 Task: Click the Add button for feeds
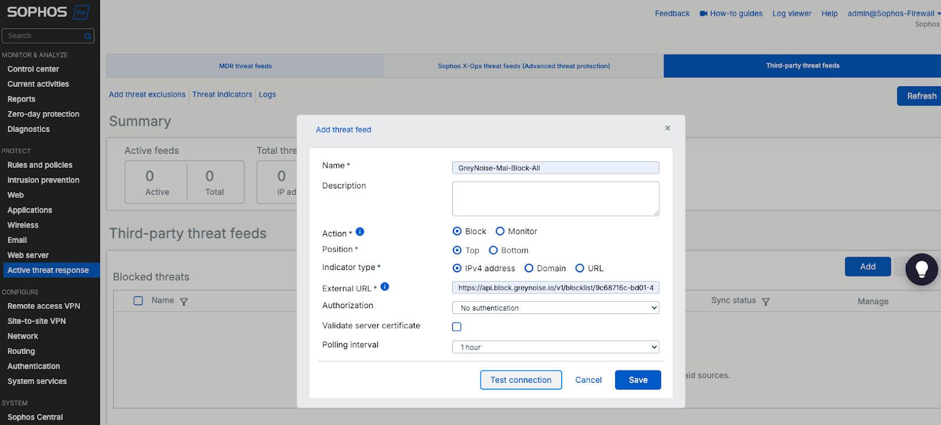[x=868, y=267]
